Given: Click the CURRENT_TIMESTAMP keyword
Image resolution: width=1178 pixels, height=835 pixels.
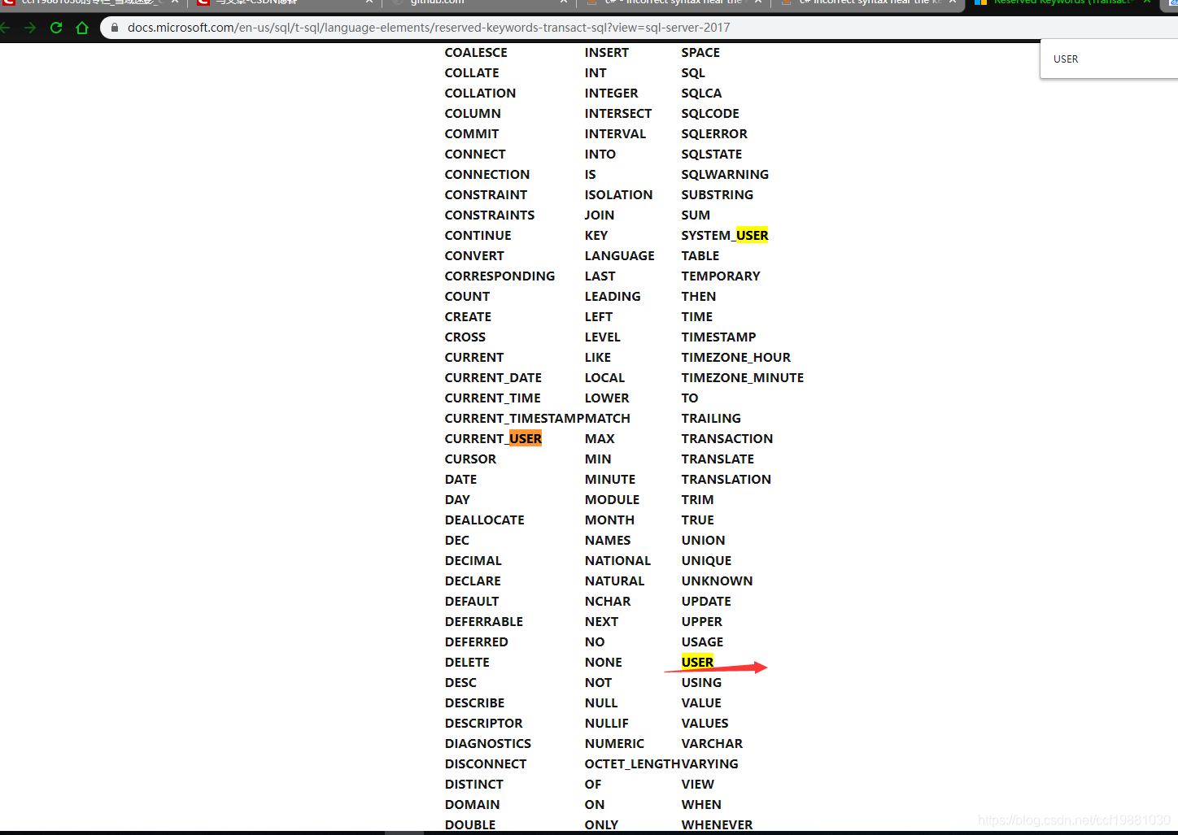Looking at the screenshot, I should [x=515, y=419].
